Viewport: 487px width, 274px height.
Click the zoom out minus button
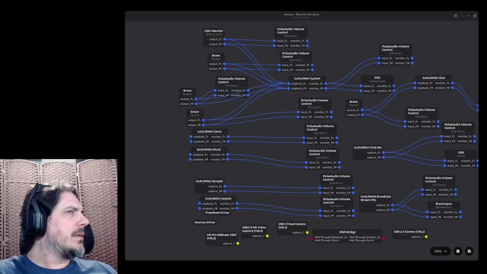tap(458, 251)
